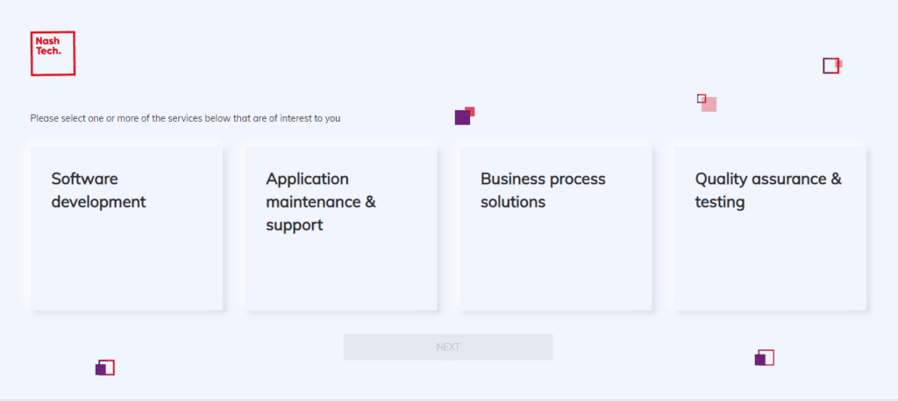Click the 'Application maintenance & support' heading text
Screen dimensions: 898x401
click(x=321, y=202)
